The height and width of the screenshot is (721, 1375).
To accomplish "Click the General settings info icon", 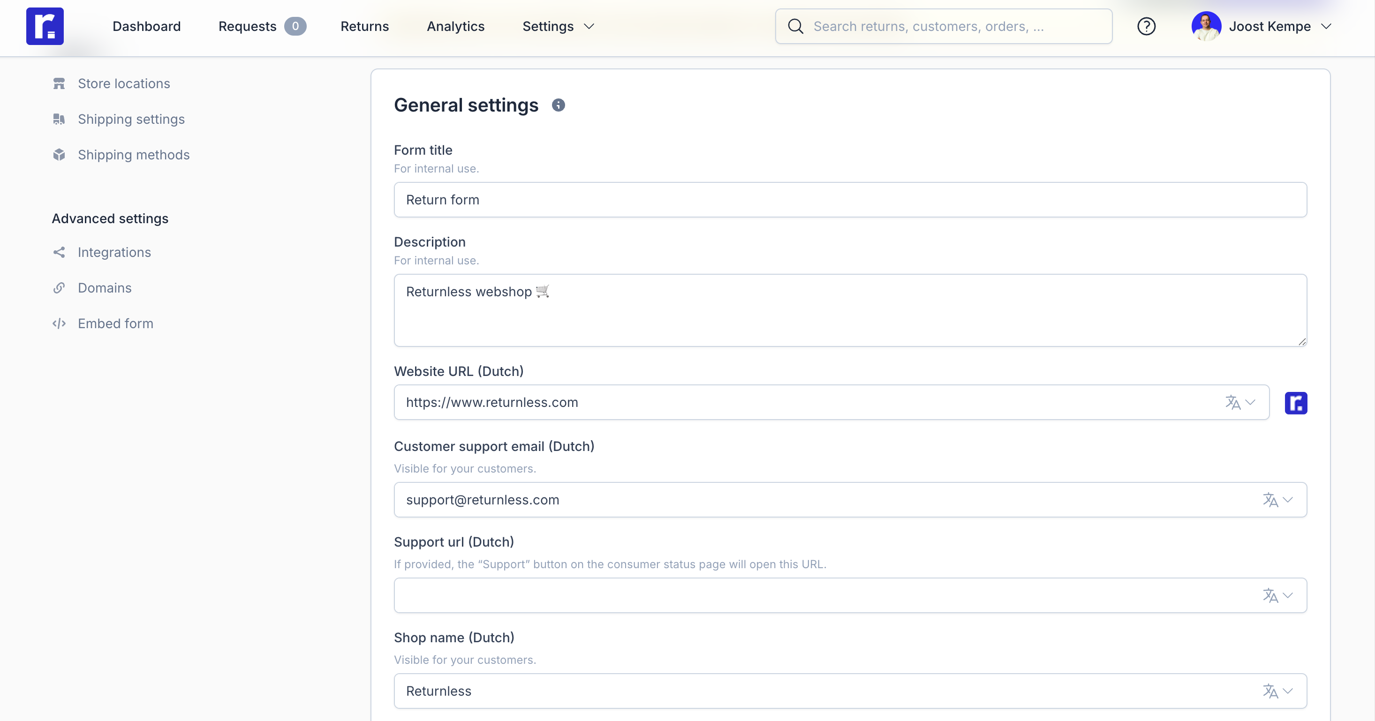I will [x=558, y=105].
